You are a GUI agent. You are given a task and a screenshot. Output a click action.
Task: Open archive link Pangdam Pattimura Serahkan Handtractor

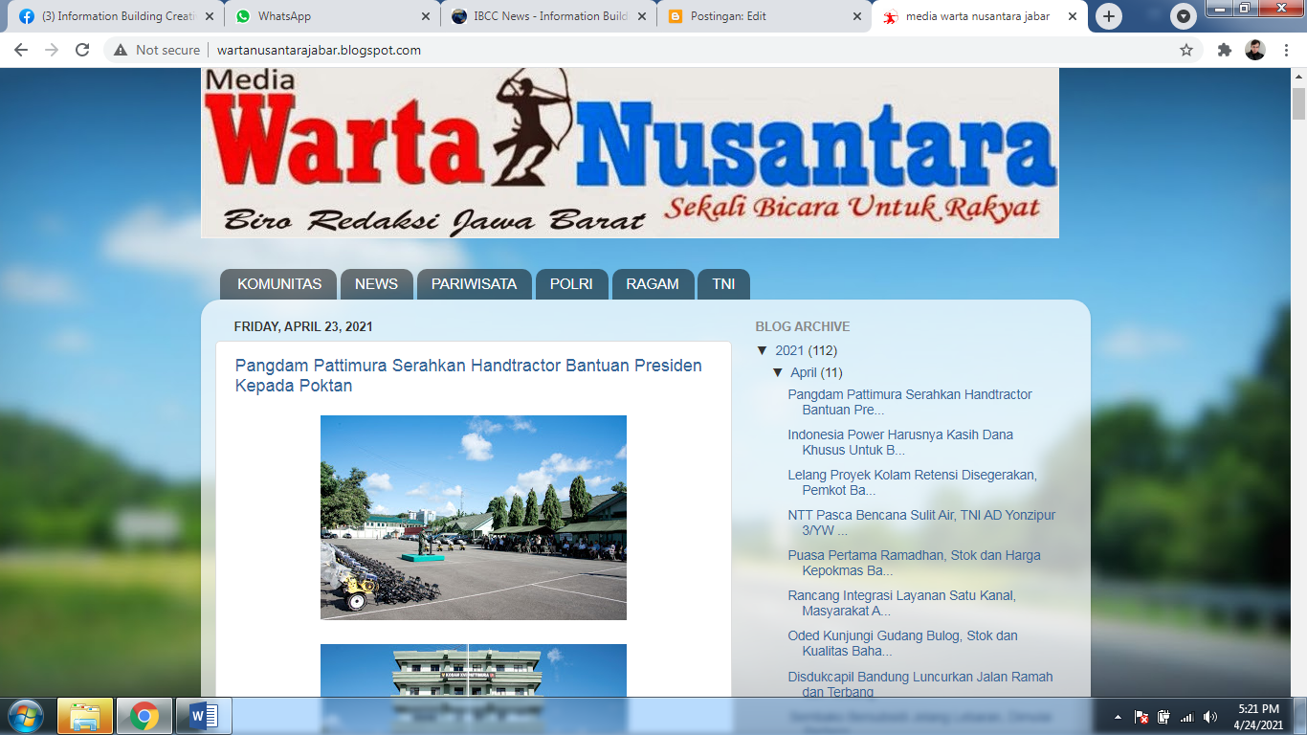[x=910, y=402]
